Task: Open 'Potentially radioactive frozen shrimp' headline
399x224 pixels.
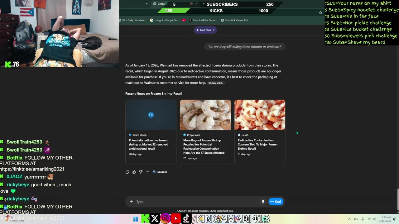Action: pyautogui.click(x=149, y=144)
